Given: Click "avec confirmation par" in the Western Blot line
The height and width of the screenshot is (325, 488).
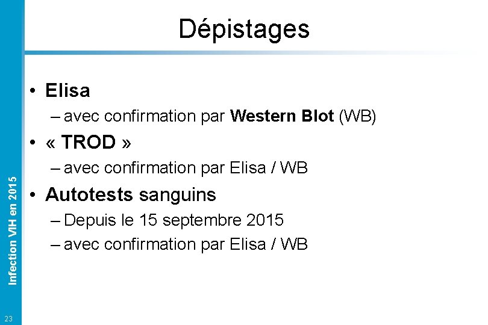Looking at the screenshot, I should 144,116.
